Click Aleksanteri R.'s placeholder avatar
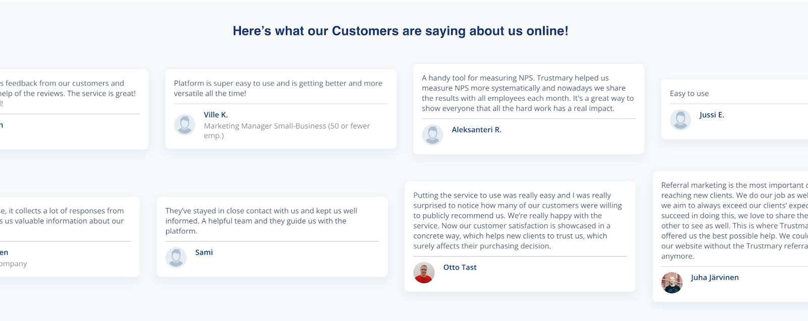808x321 pixels. point(432,135)
